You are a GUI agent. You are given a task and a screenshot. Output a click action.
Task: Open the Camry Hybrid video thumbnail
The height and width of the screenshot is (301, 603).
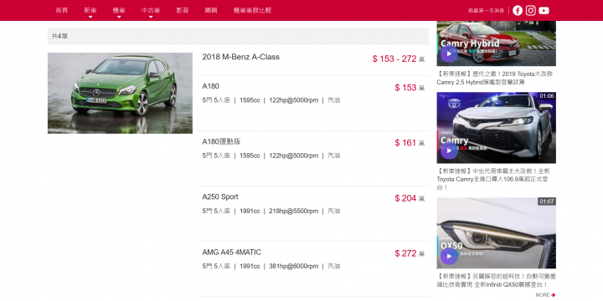pos(496,43)
